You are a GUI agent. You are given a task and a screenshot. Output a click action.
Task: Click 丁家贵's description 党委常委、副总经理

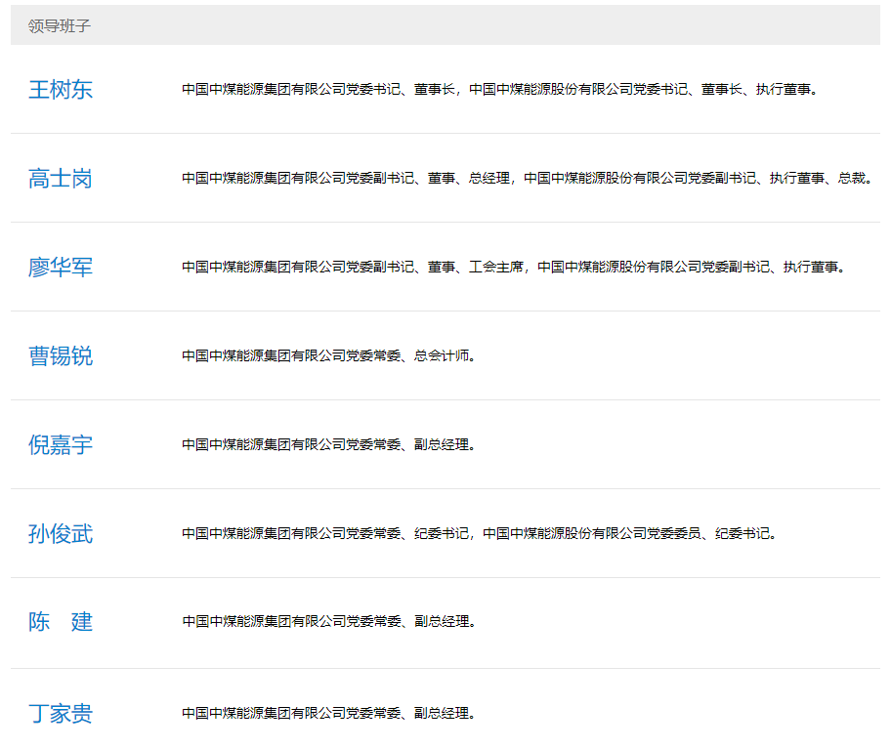[x=329, y=713]
